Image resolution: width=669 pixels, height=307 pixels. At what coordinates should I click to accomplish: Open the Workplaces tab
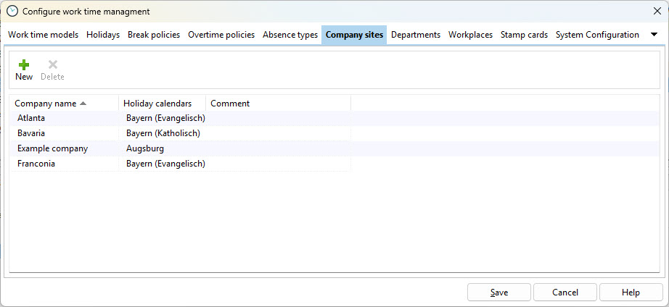coord(470,35)
